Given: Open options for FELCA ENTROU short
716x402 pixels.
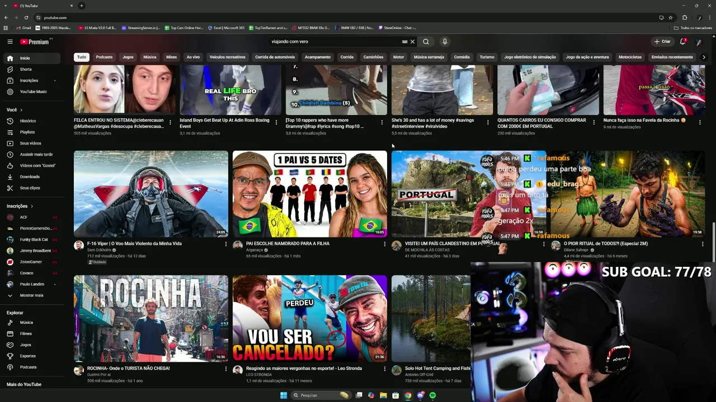Looking at the screenshot, I should [171, 122].
